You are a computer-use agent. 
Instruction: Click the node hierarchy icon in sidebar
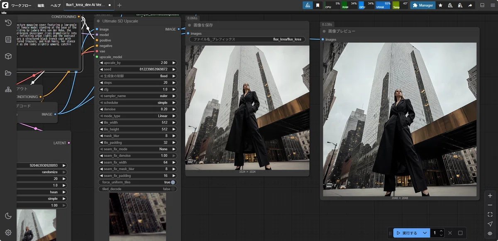pyautogui.click(x=8, y=89)
